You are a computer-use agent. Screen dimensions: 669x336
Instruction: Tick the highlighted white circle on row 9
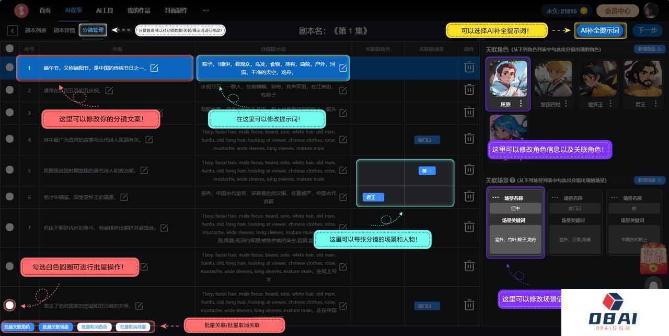[9, 305]
